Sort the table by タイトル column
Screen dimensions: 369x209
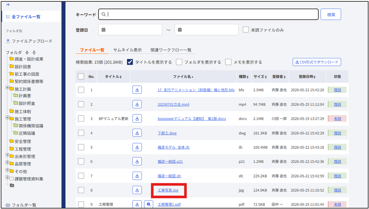coord(113,77)
